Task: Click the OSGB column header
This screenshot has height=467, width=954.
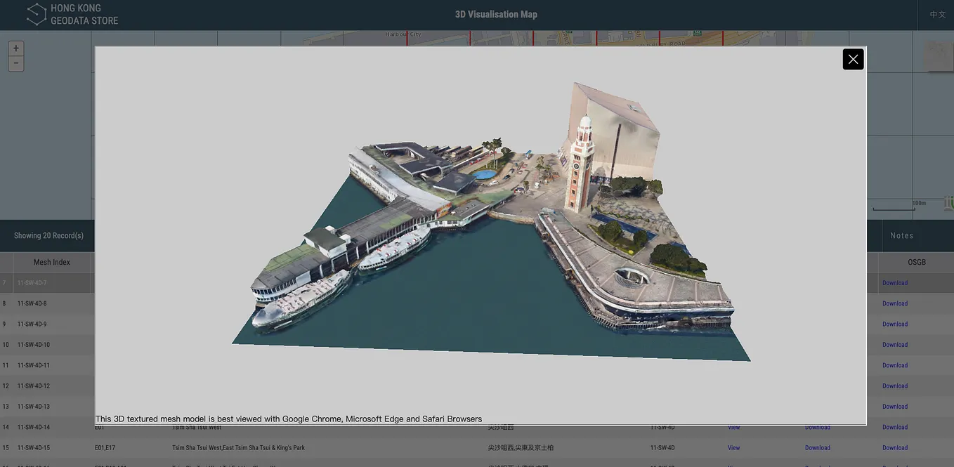Action: point(917,262)
